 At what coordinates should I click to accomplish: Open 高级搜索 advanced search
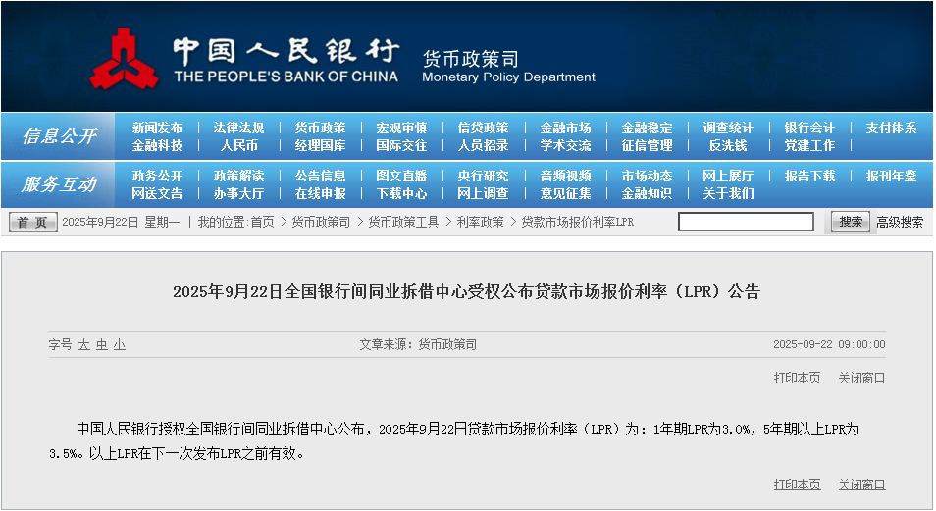(900, 222)
